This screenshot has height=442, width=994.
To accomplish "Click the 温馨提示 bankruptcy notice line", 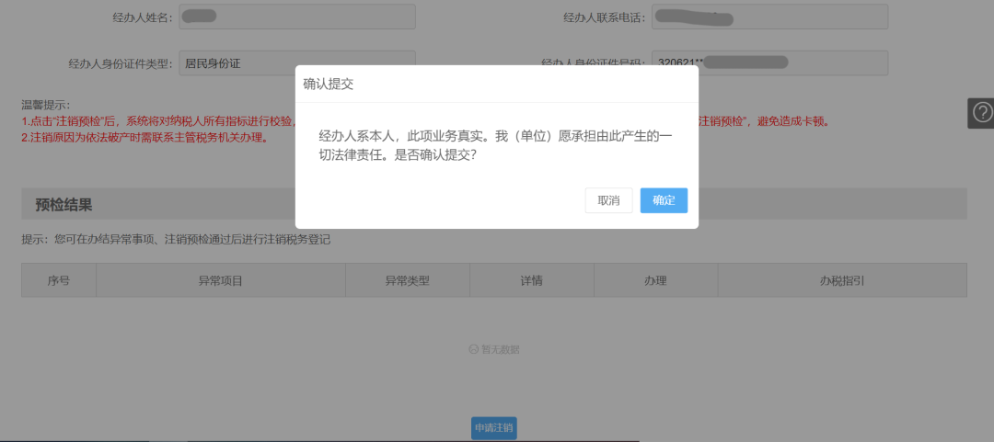I will [144, 138].
